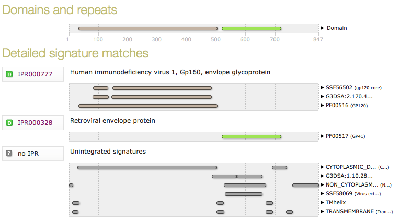Screen dimensions: 400x220
Task: Click green D icon beside IPR000328
Action: (x=9, y=123)
